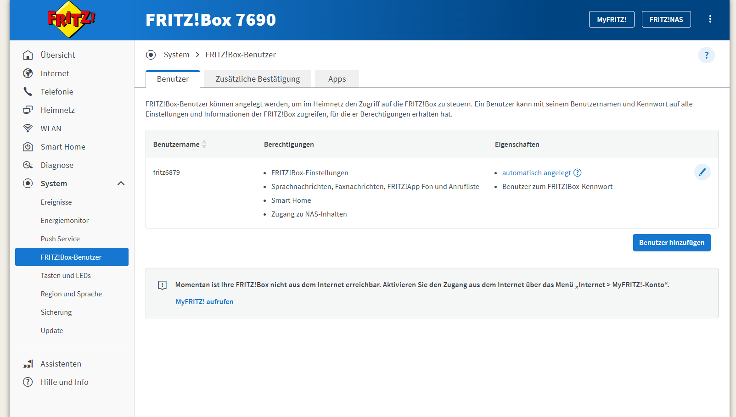
Task: Click the Sprachnachrichten, Faxnachrichten permission entry
Action: [x=375, y=187]
